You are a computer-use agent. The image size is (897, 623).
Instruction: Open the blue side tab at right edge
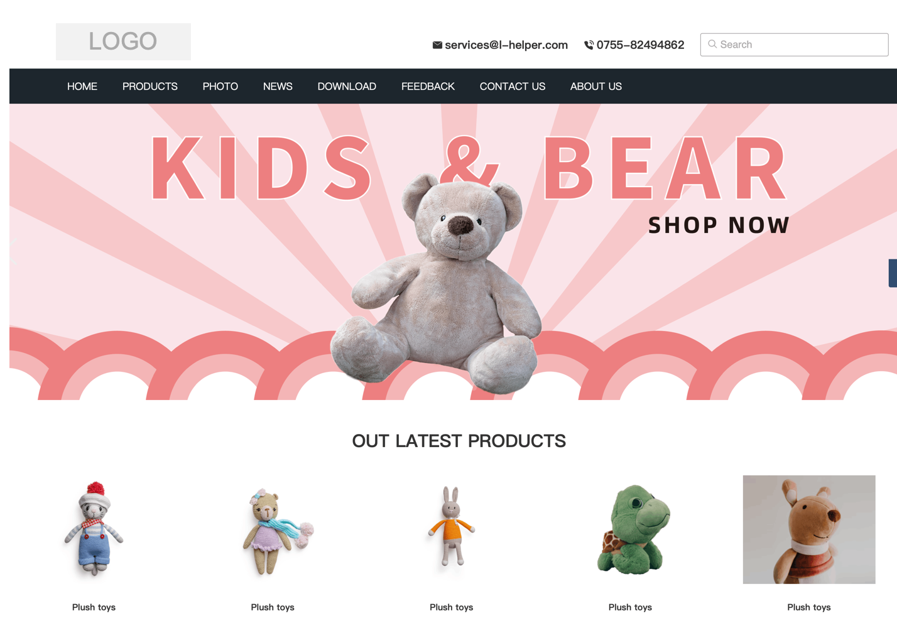[x=893, y=273]
